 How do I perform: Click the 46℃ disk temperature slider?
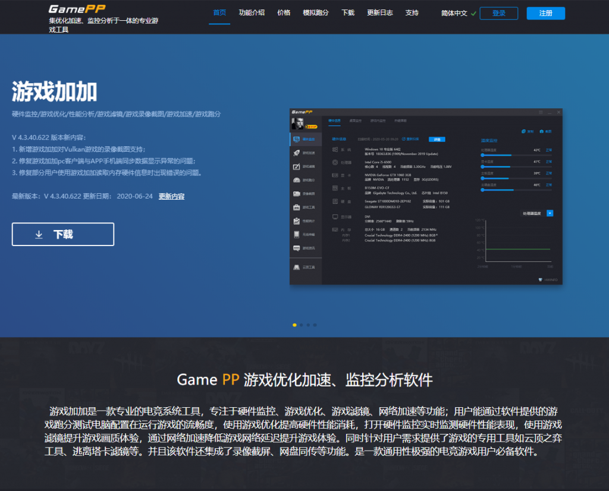pyautogui.click(x=516, y=190)
